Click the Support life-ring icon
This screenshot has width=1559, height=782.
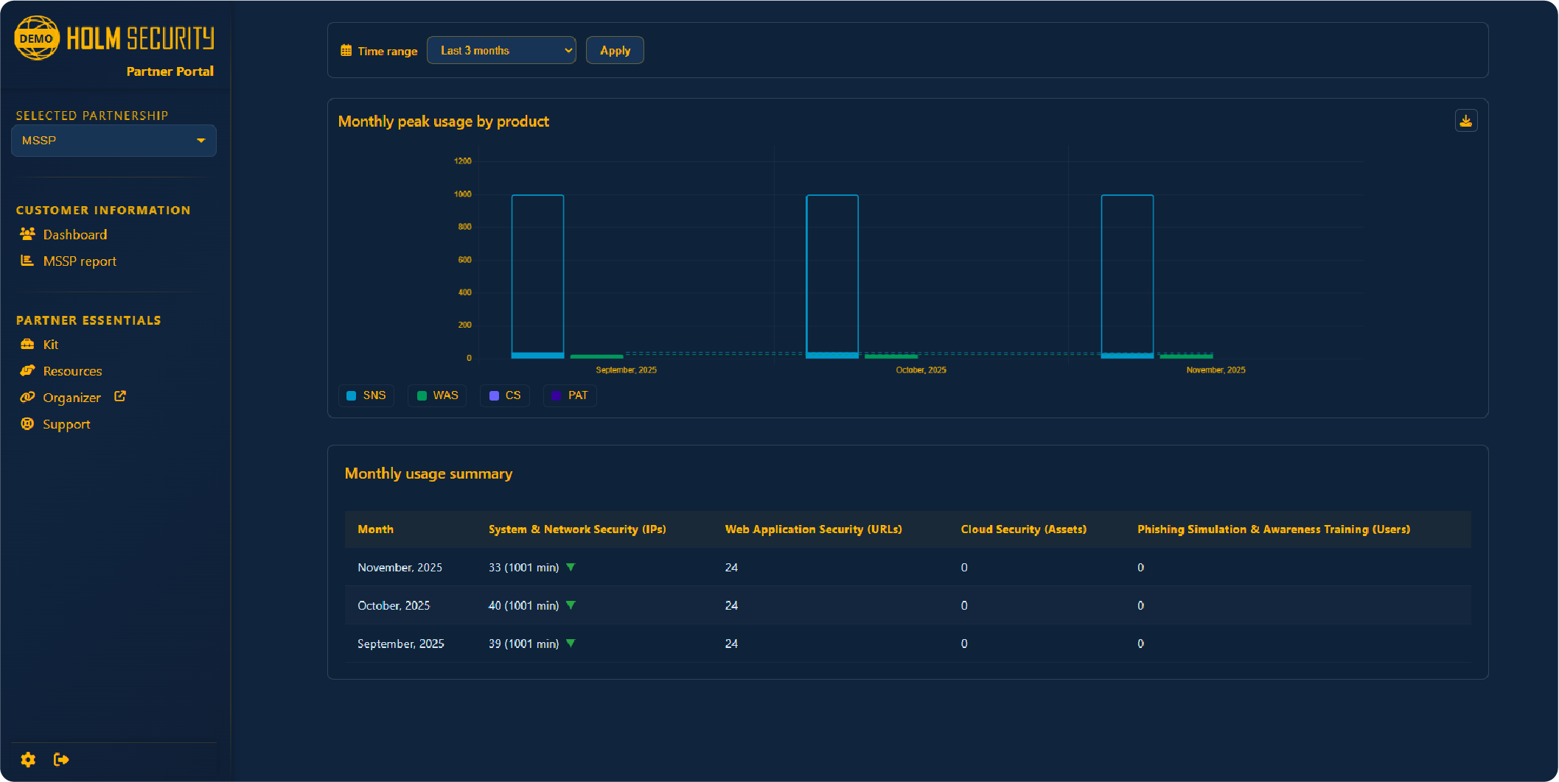[x=27, y=423]
